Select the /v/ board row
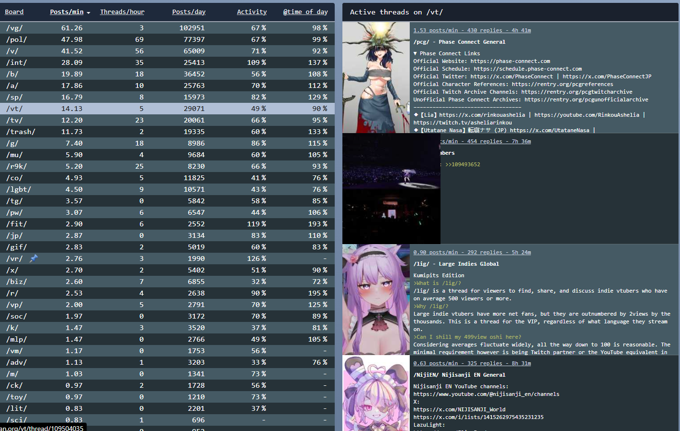 pyautogui.click(x=167, y=51)
